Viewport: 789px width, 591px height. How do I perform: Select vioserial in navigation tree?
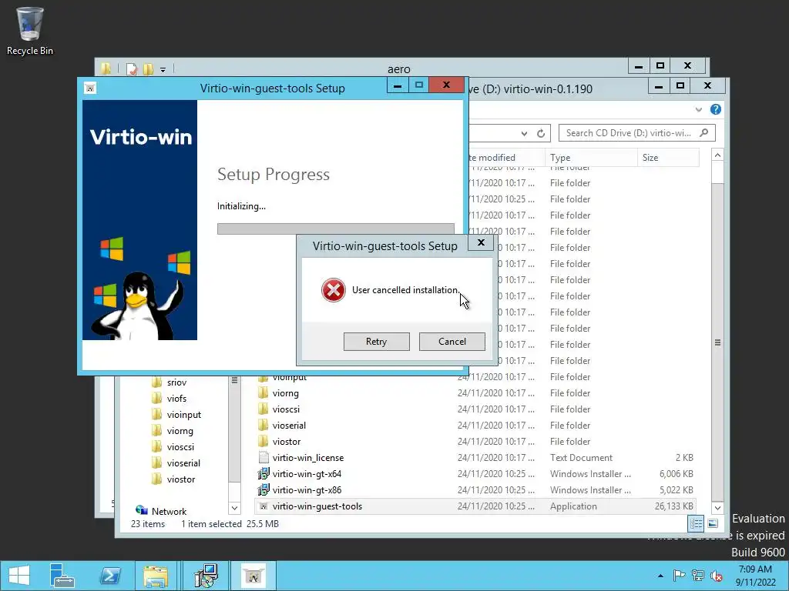click(183, 462)
